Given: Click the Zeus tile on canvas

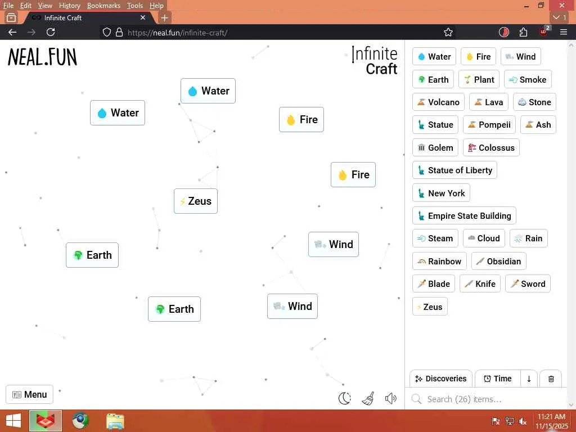Looking at the screenshot, I should pos(196,201).
